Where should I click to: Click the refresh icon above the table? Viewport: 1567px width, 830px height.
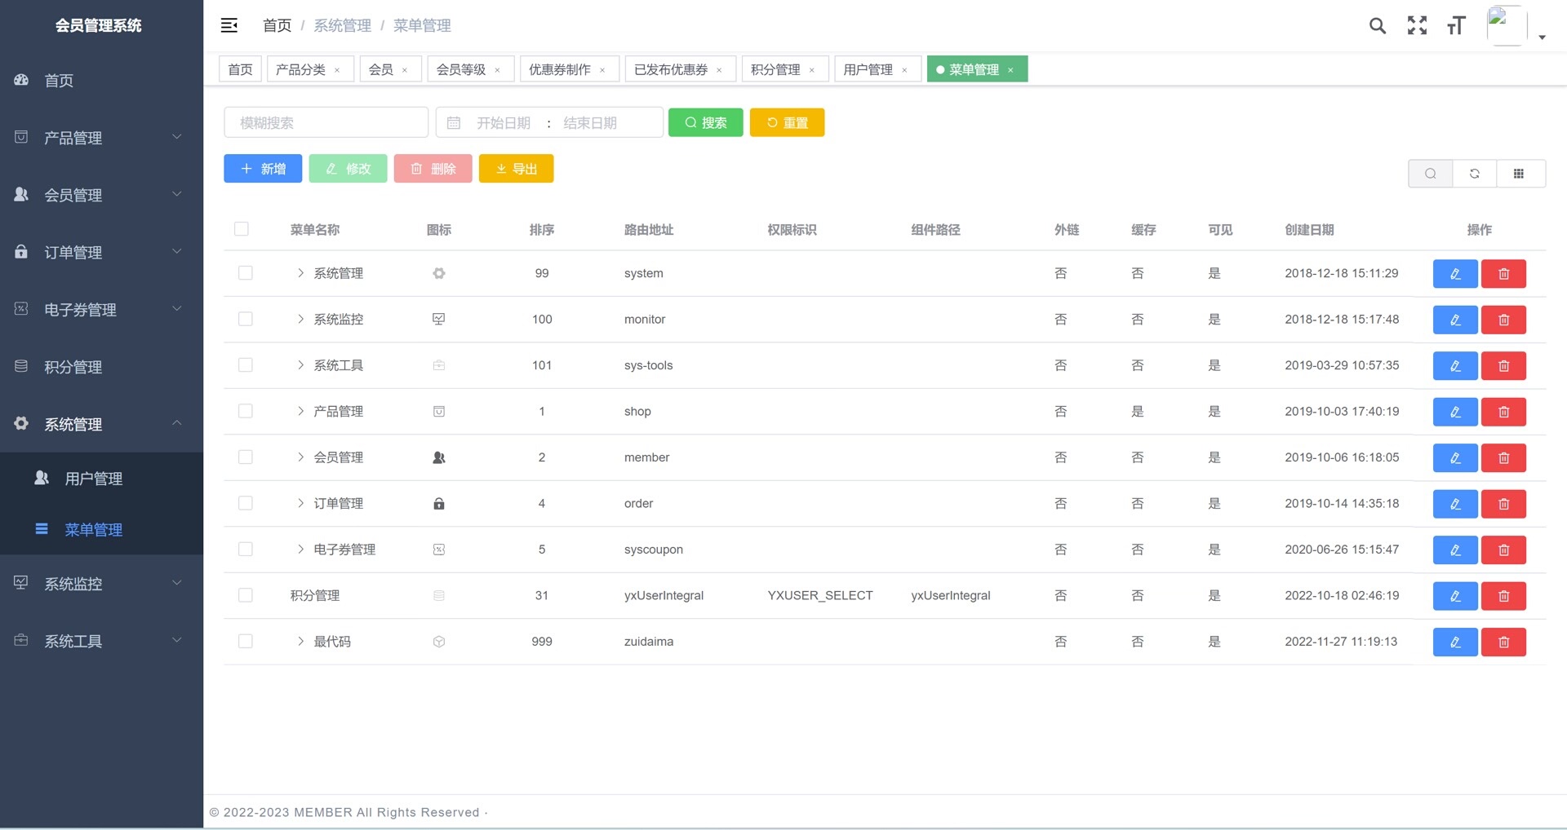click(1474, 174)
